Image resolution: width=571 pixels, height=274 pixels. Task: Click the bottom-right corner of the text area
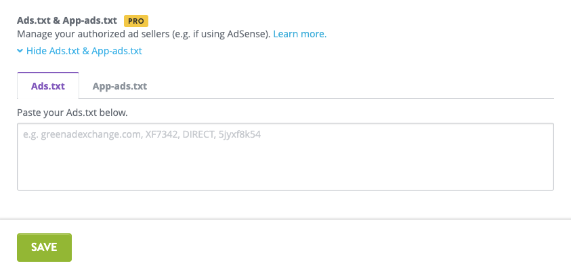550,187
